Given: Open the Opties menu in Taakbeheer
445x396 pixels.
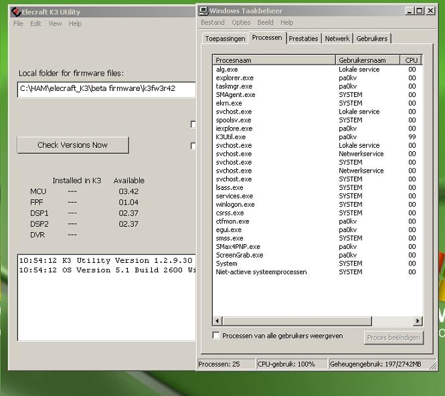Looking at the screenshot, I should click(241, 22).
